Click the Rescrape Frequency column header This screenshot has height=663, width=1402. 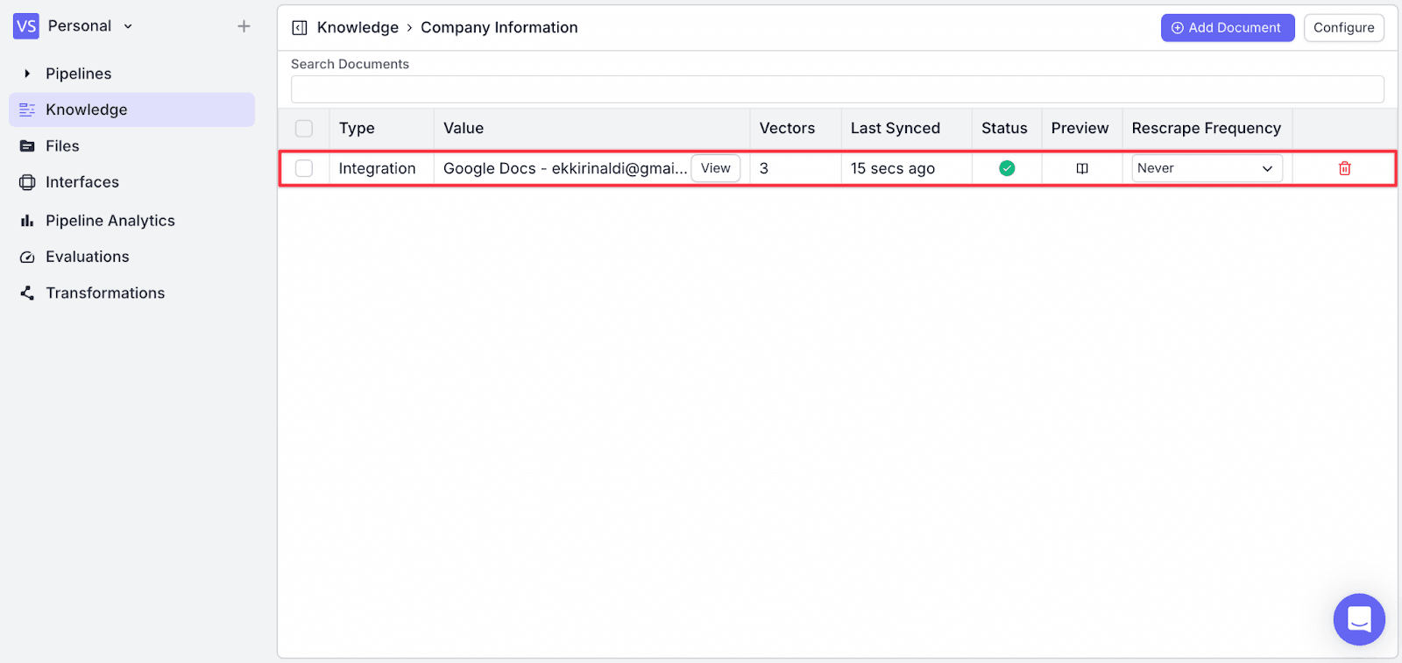[1207, 129]
